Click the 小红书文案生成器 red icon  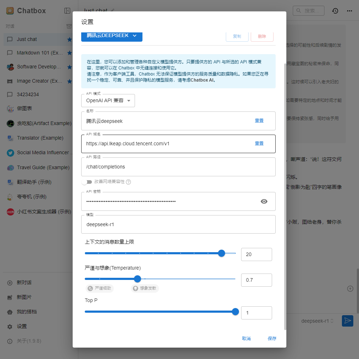(x=10, y=212)
